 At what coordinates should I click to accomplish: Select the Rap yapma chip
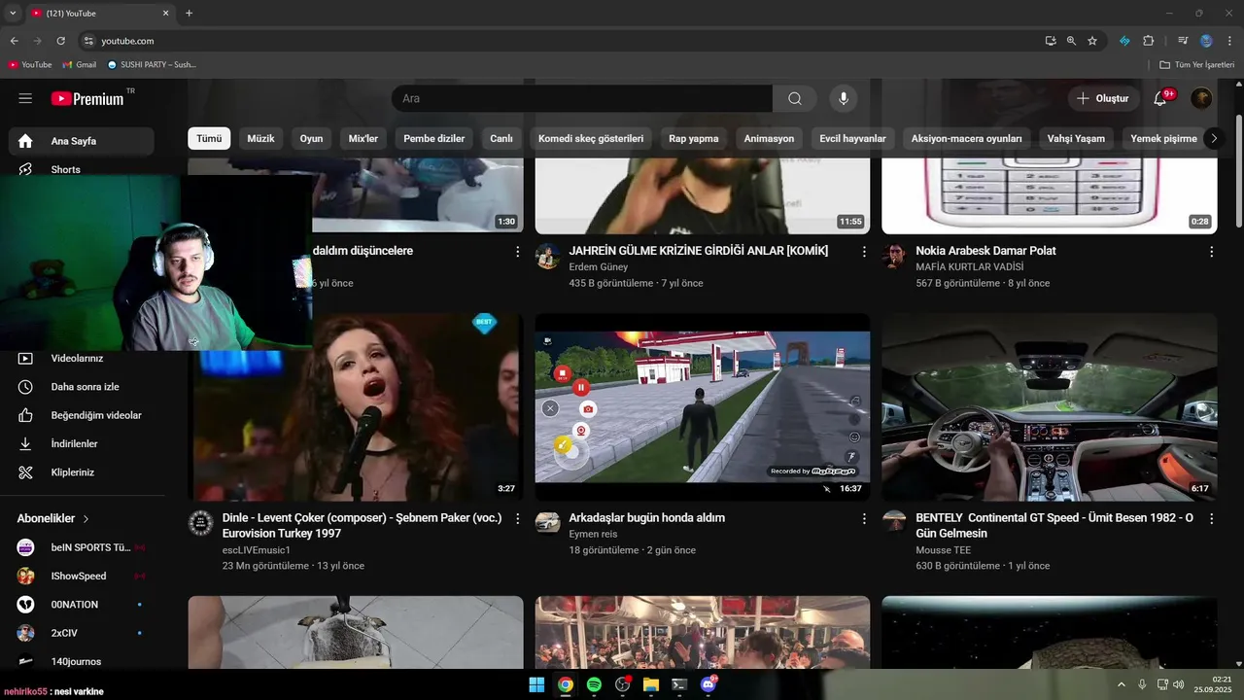click(x=694, y=138)
